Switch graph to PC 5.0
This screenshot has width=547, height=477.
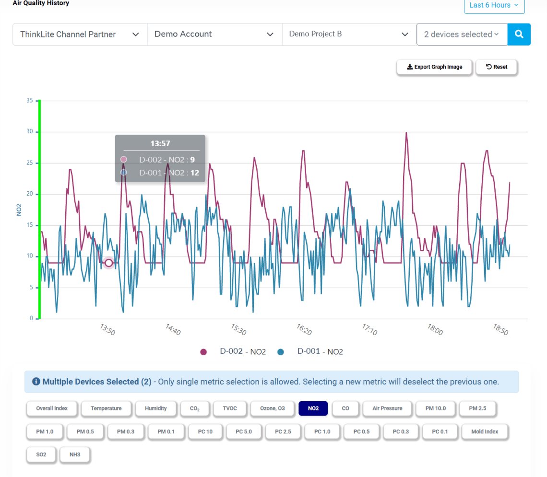243,432
